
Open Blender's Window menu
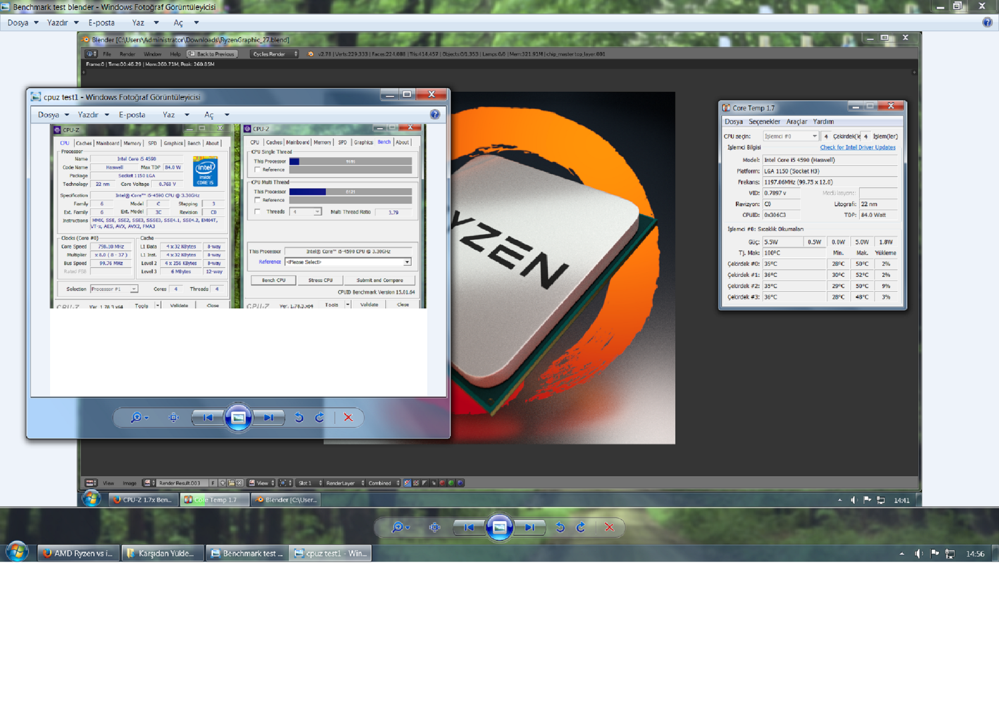[152, 54]
